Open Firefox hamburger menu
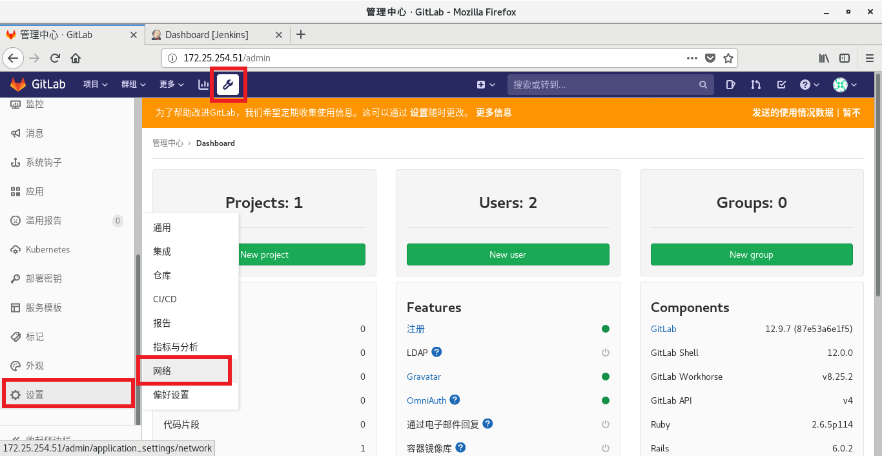The image size is (882, 456). [869, 58]
